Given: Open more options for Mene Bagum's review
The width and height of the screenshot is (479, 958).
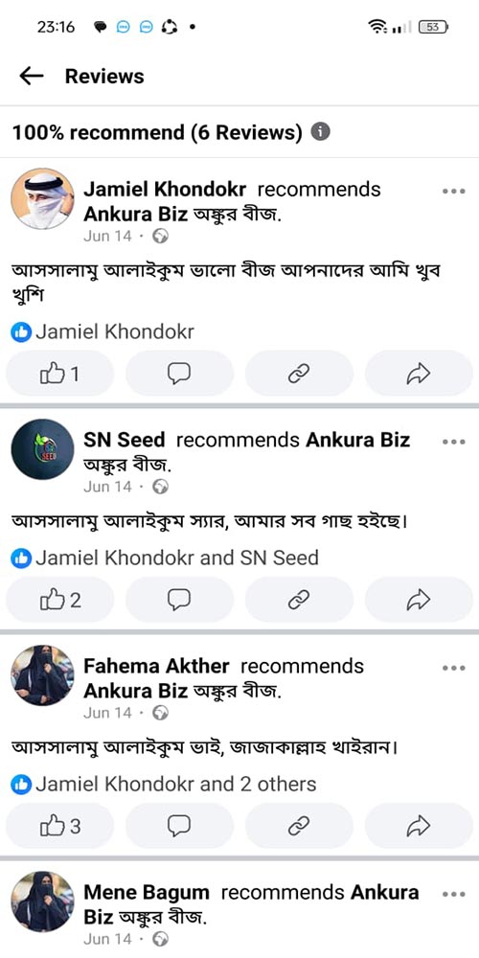Looking at the screenshot, I should [453, 894].
